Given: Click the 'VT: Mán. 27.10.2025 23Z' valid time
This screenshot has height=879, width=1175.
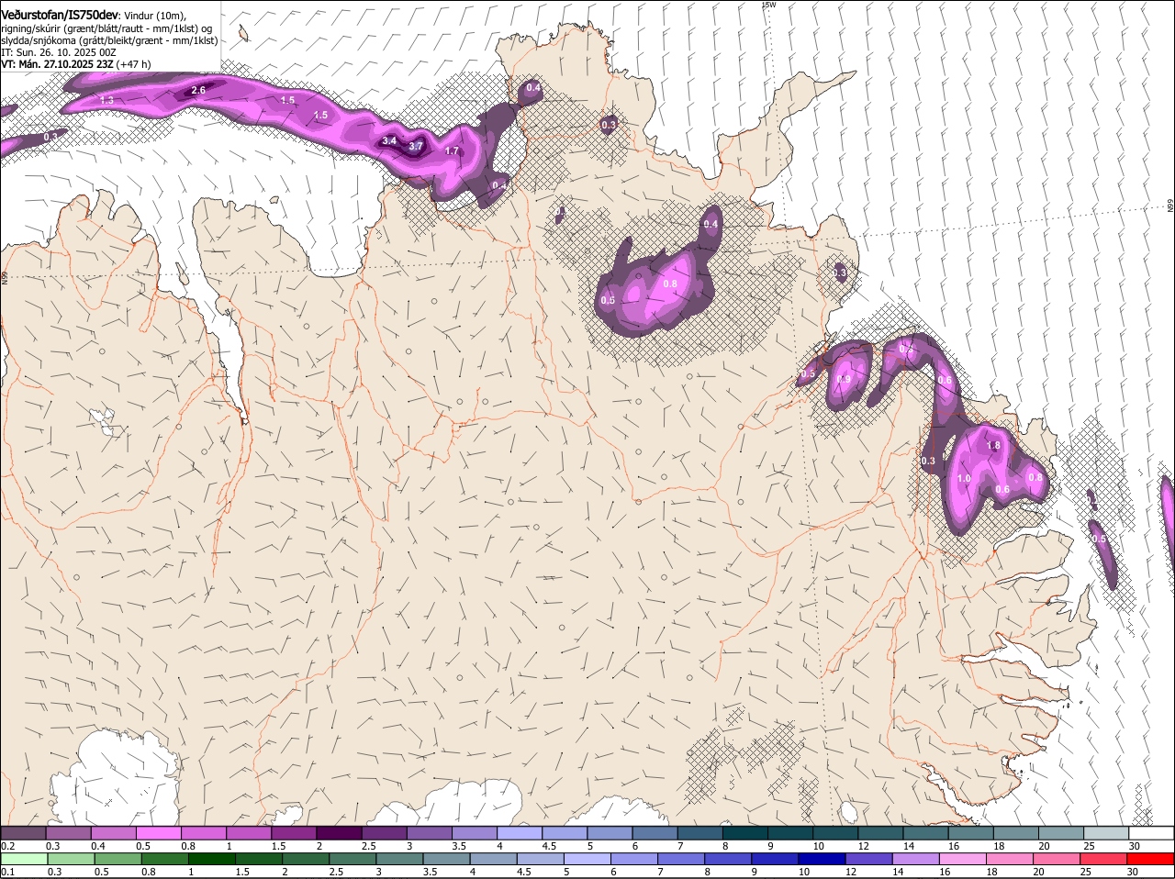Looking at the screenshot, I should pos(57,64).
